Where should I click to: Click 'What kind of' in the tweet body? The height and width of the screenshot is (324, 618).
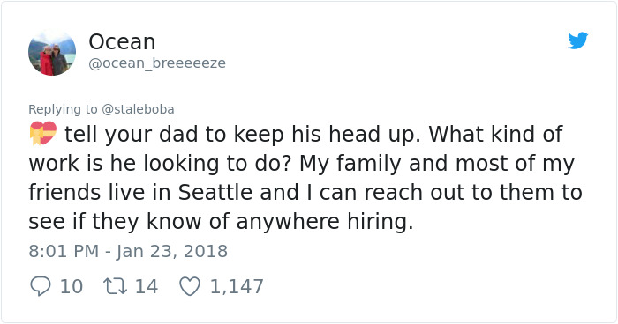pyautogui.click(x=495, y=134)
